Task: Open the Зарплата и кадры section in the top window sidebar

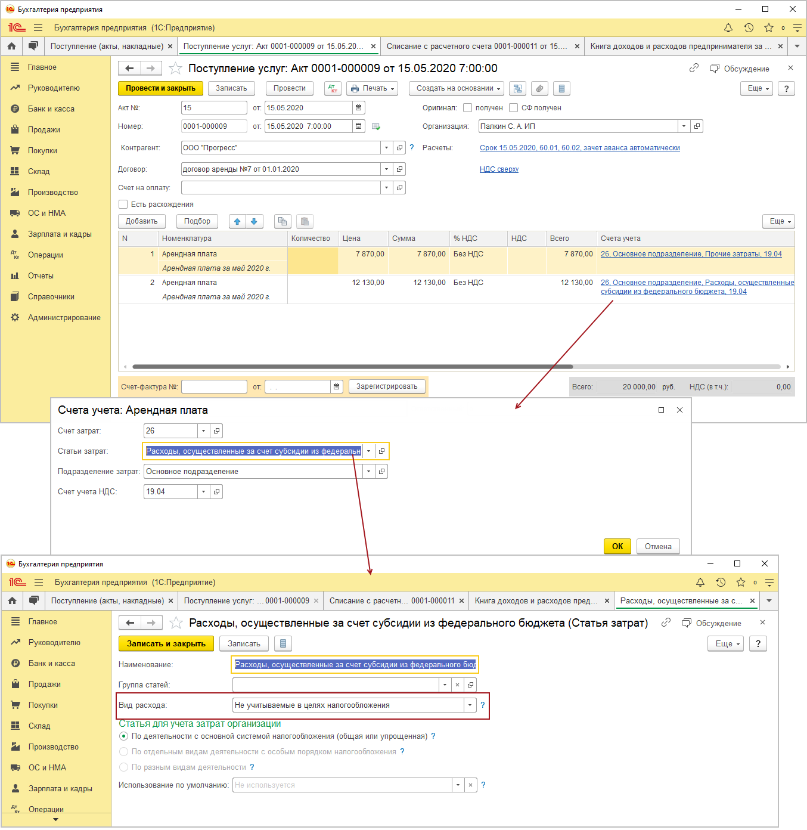Action: [x=60, y=234]
